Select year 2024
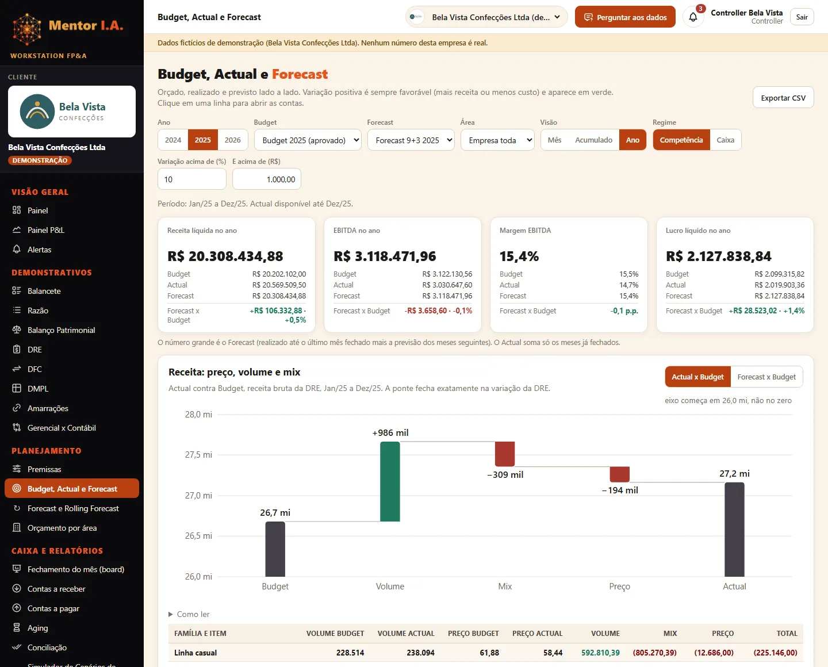 point(173,140)
